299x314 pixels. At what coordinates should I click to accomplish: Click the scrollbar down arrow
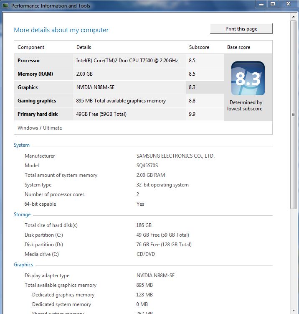click(294, 311)
